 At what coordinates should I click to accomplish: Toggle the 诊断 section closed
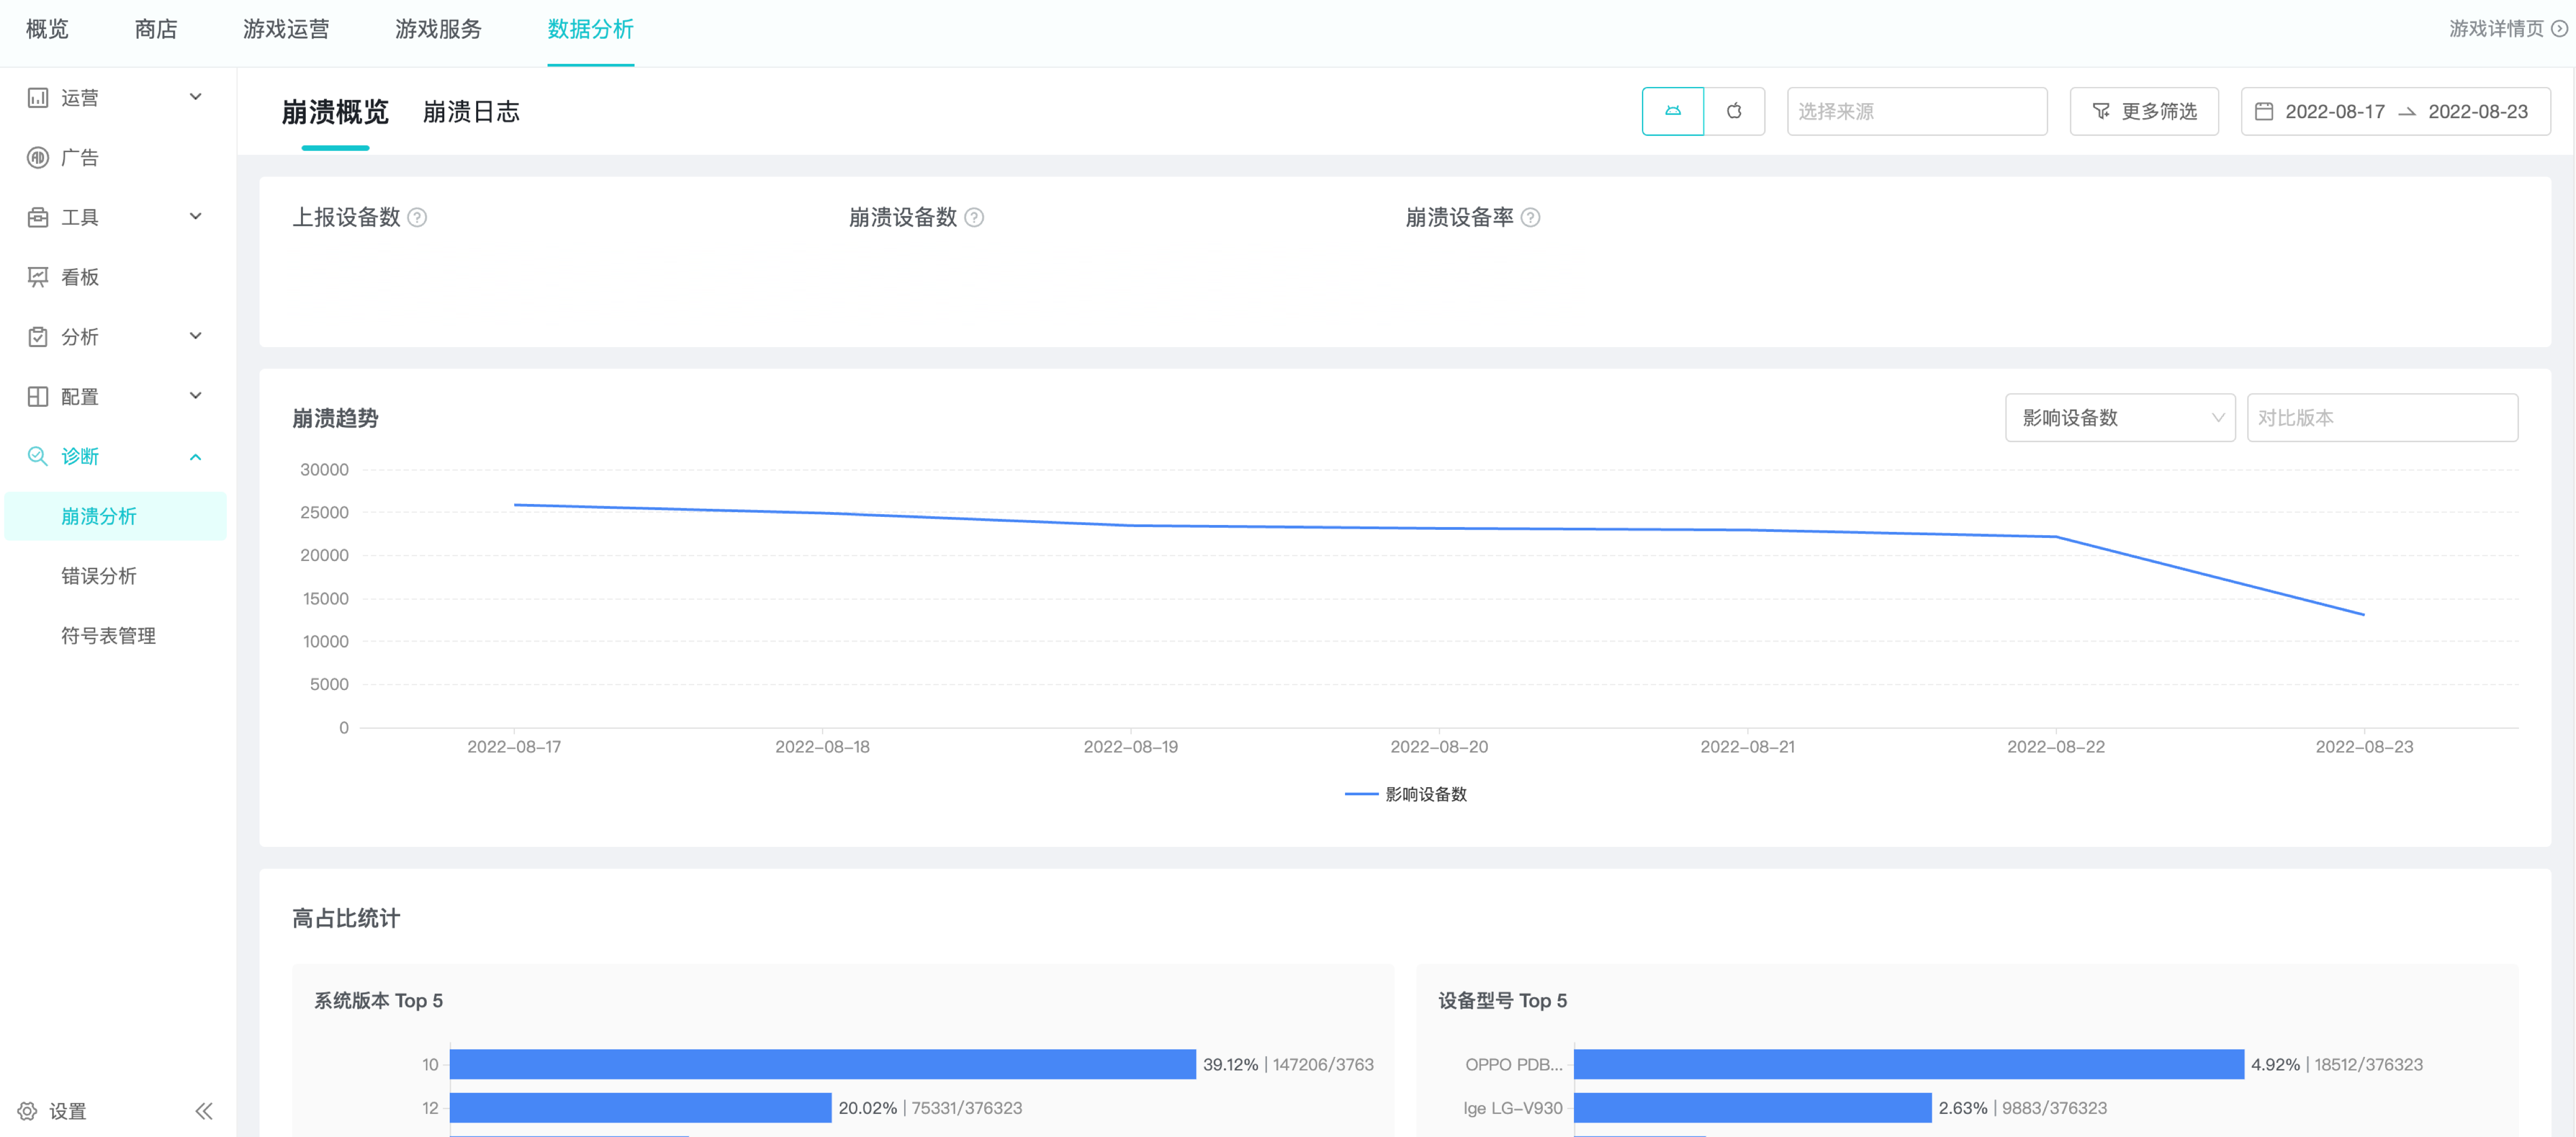click(x=196, y=456)
